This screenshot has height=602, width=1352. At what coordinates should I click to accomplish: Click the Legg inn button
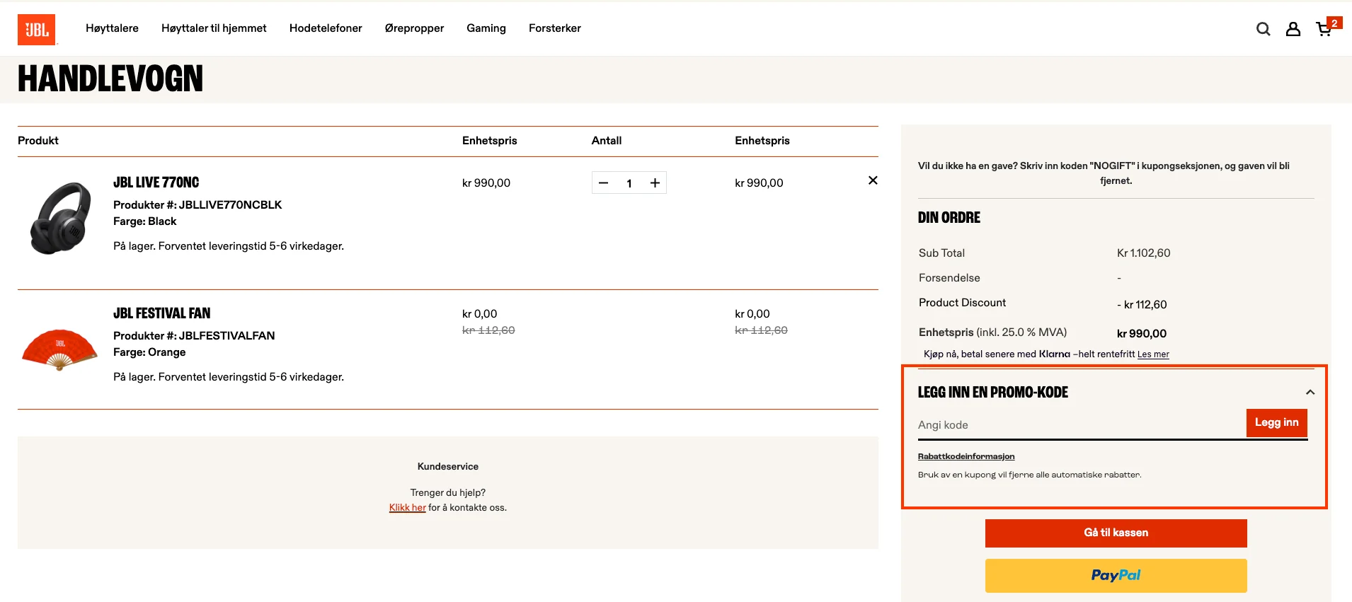click(1276, 423)
